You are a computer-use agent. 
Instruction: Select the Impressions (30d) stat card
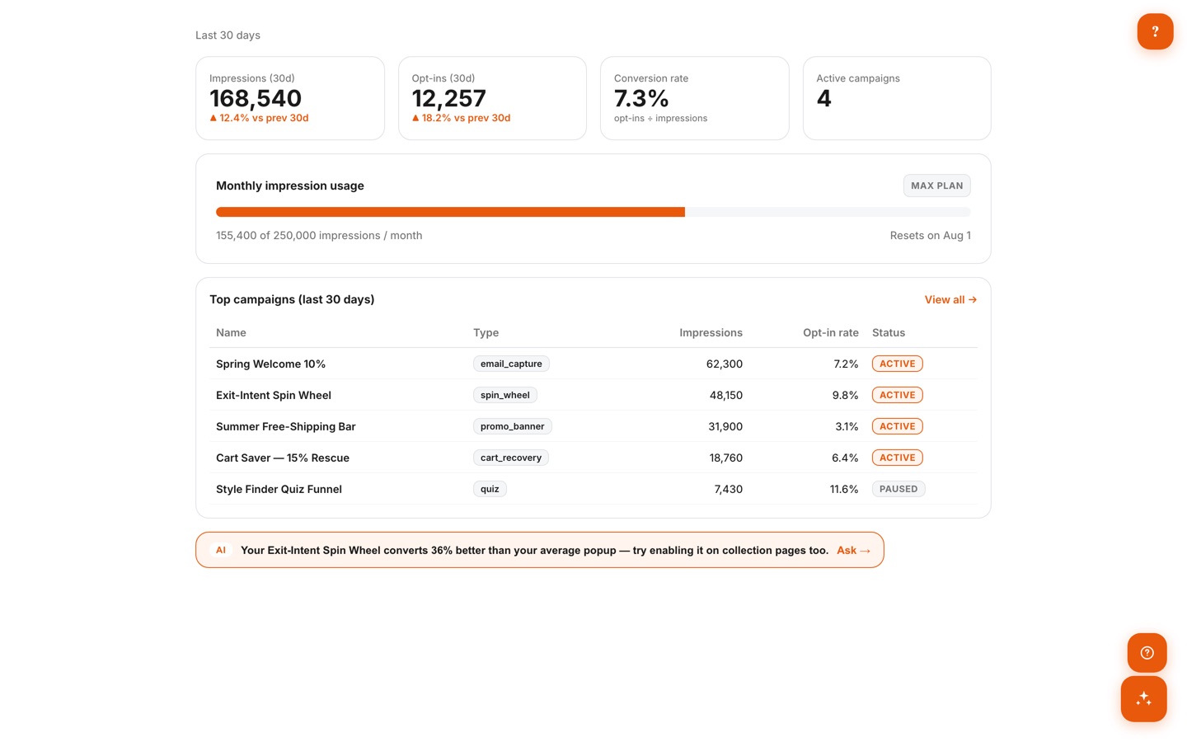coord(290,98)
